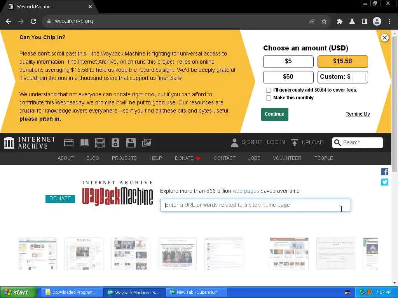Click the Internet Archive logo
Image resolution: width=398 pixels, height=298 pixels.
click(30, 143)
